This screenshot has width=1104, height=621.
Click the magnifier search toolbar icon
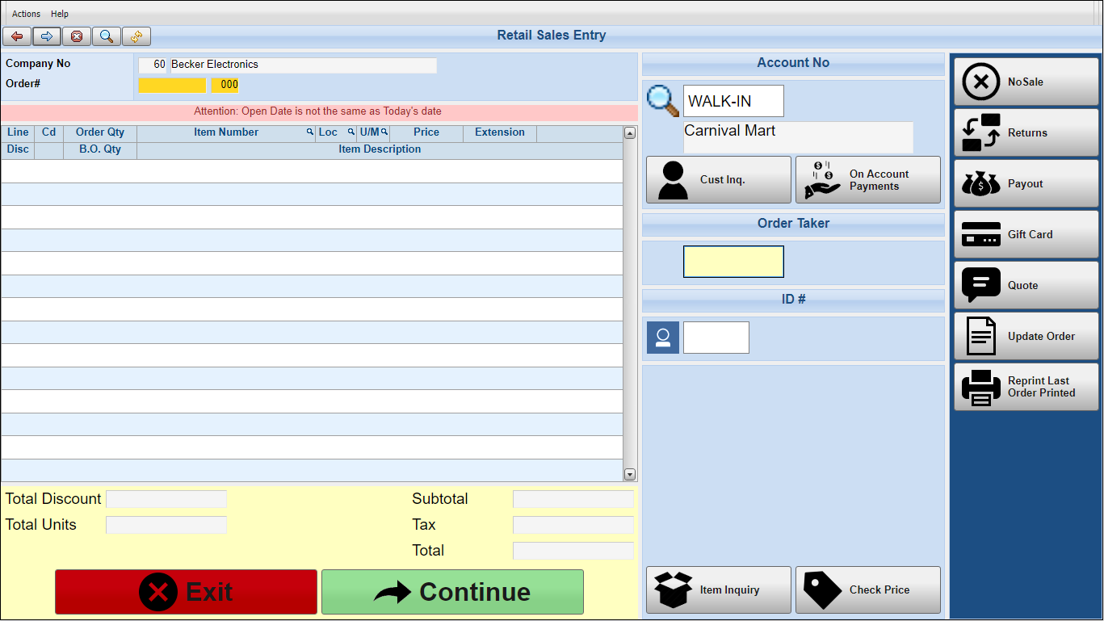106,36
